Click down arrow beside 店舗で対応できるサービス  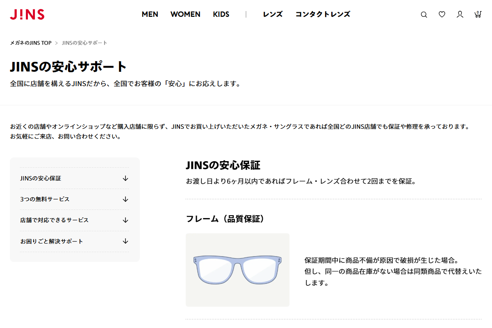(x=125, y=220)
